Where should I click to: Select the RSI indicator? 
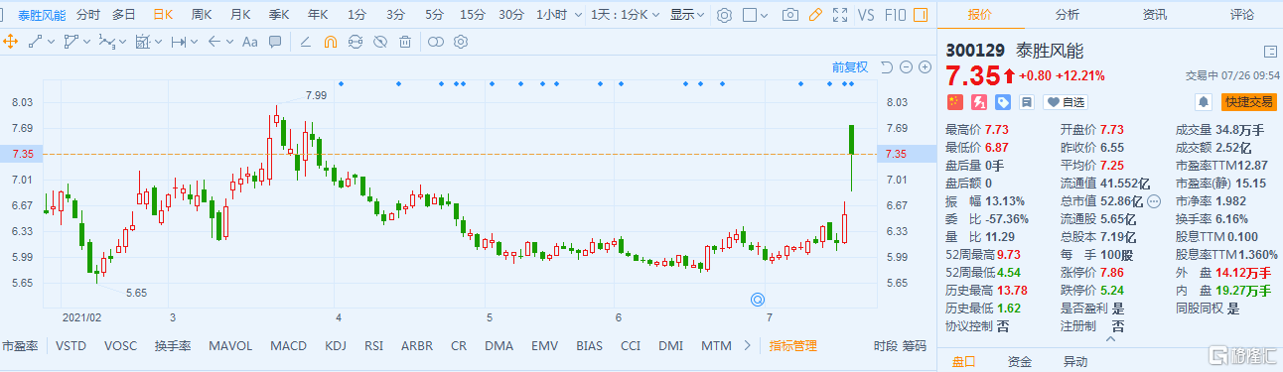tap(374, 346)
